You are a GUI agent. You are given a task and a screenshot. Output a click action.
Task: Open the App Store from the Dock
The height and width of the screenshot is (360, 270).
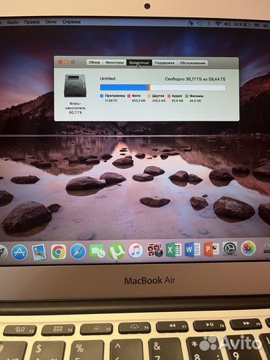(19, 252)
